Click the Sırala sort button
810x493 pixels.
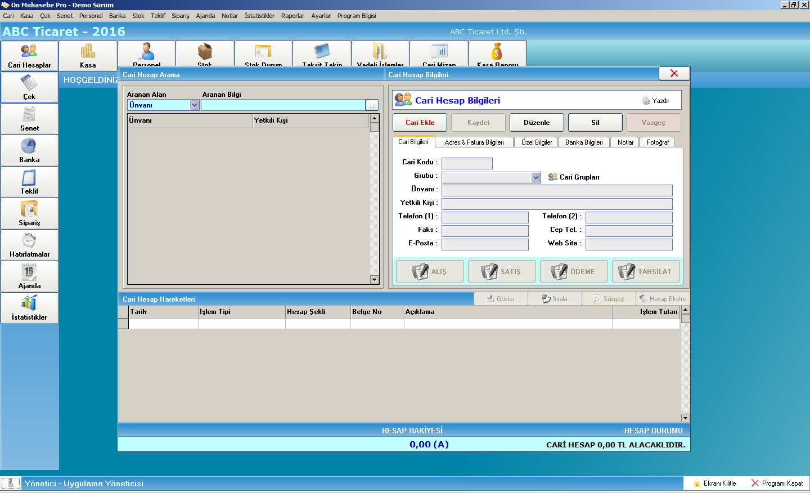tap(555, 299)
